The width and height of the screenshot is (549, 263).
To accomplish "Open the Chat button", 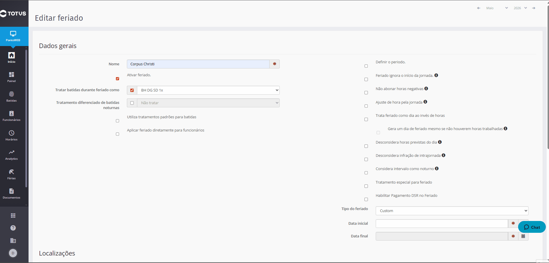I will (532, 227).
